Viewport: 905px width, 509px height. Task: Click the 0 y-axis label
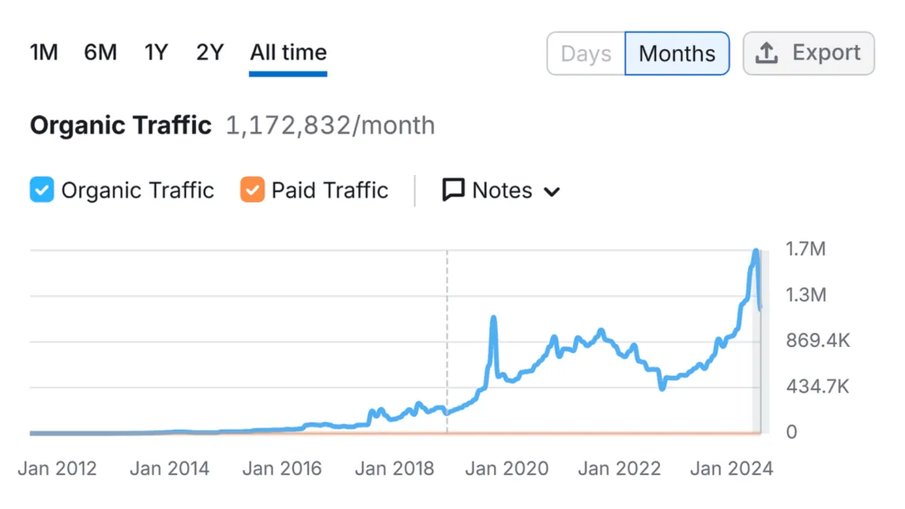(x=791, y=433)
